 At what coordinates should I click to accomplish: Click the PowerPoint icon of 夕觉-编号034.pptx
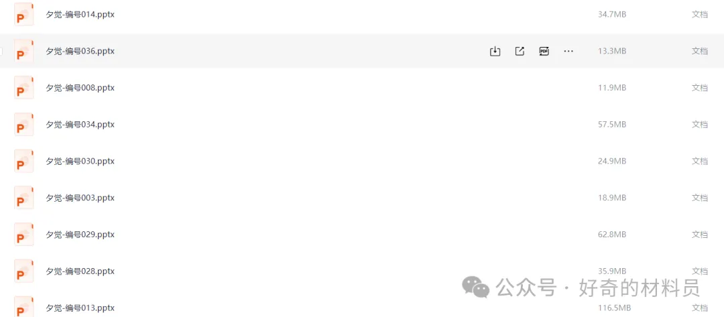point(24,125)
